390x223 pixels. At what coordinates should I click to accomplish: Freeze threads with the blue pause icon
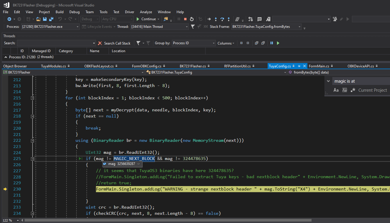272,43
